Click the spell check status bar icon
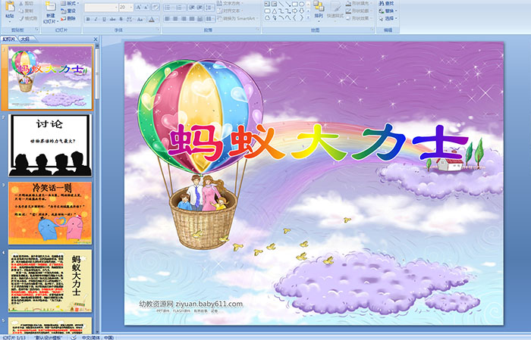 point(74,337)
